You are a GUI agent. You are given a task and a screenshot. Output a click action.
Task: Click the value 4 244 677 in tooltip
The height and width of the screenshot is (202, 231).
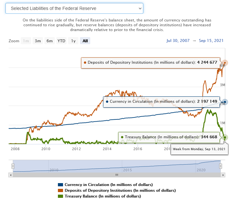click(x=207, y=62)
